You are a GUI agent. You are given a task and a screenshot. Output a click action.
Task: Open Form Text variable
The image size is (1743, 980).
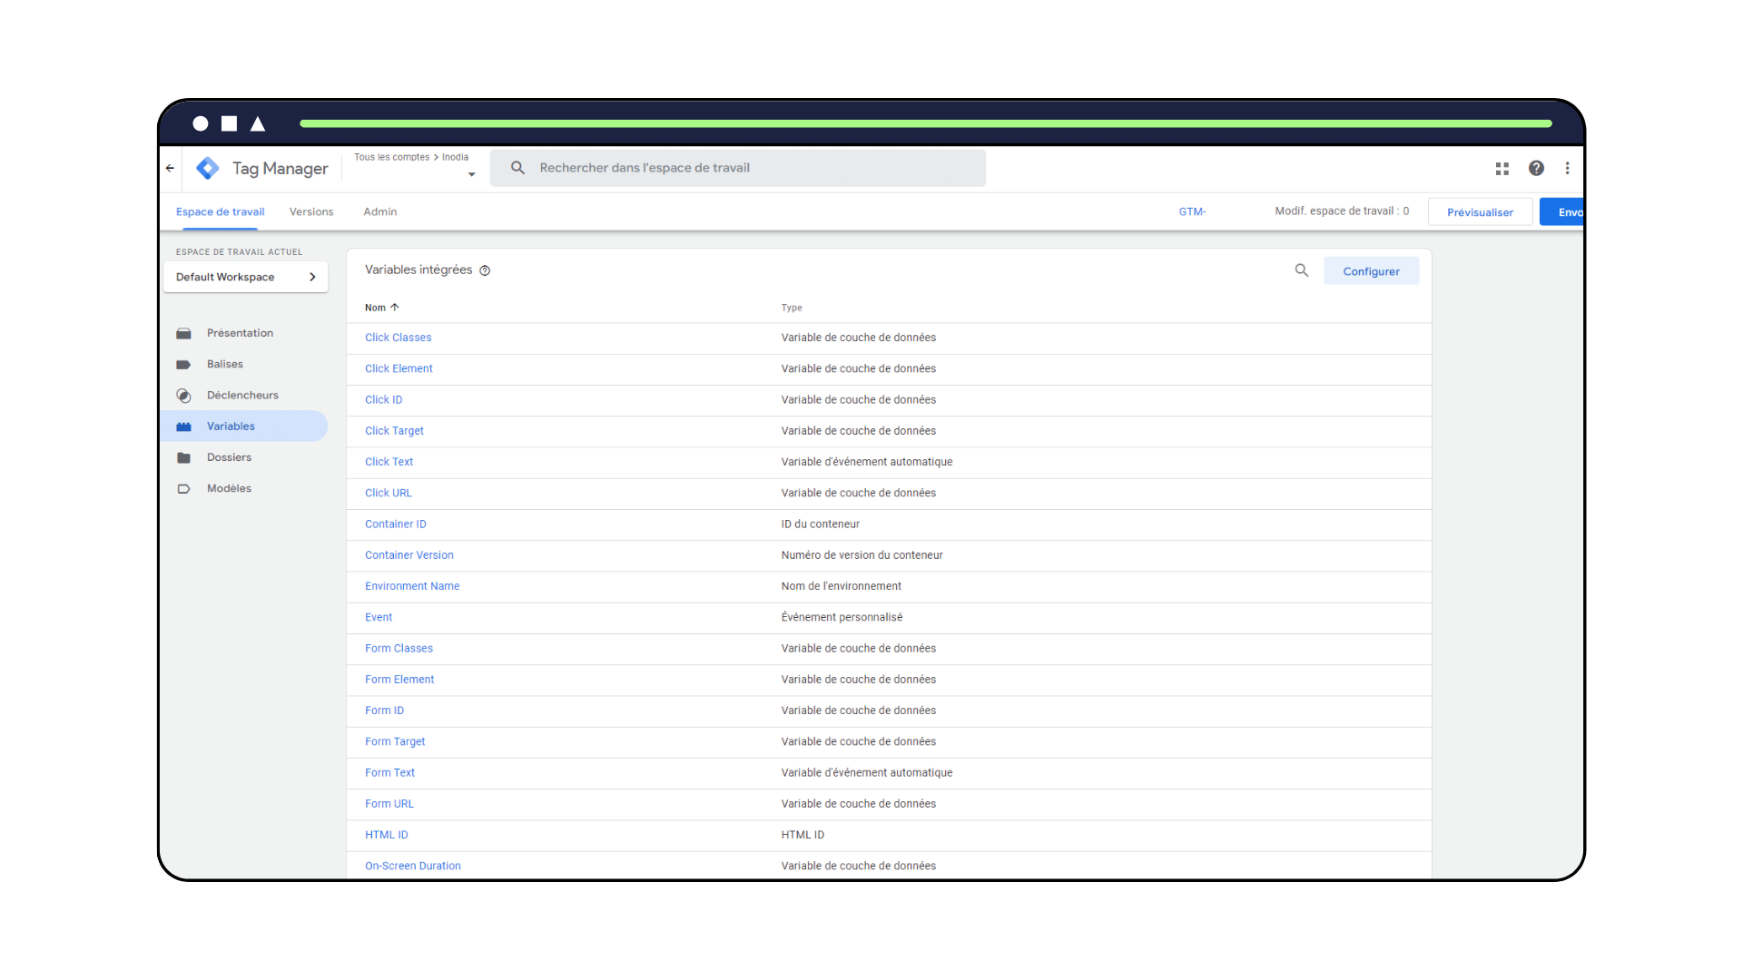coord(389,773)
